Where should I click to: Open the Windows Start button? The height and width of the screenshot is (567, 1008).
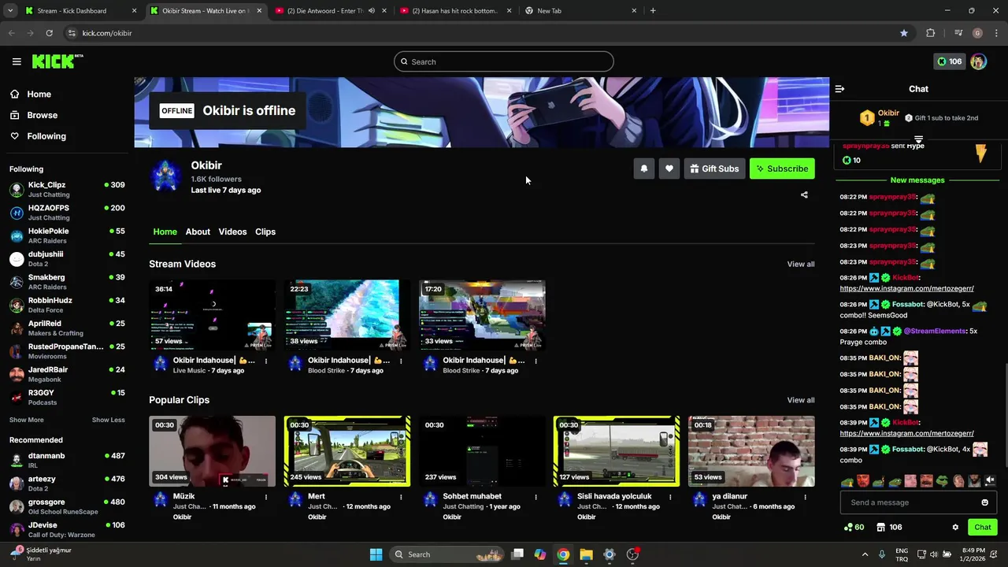376,554
